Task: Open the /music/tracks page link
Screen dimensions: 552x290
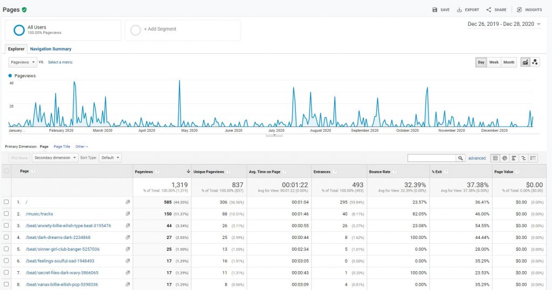Action: pyautogui.click(x=39, y=214)
